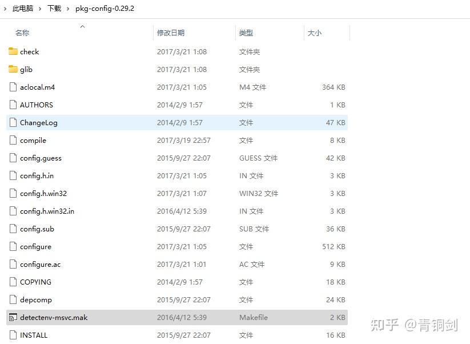Click the COPYING file icon
The height and width of the screenshot is (344, 470).
pyautogui.click(x=13, y=282)
